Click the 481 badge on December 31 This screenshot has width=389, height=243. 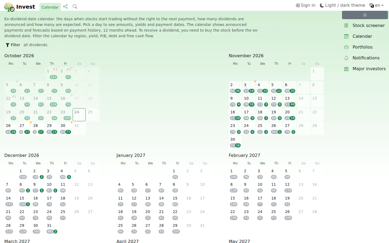50,231
